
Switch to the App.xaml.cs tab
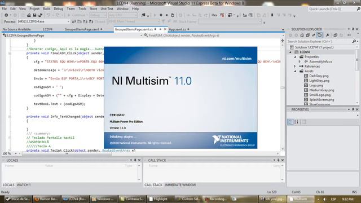coord(177,29)
